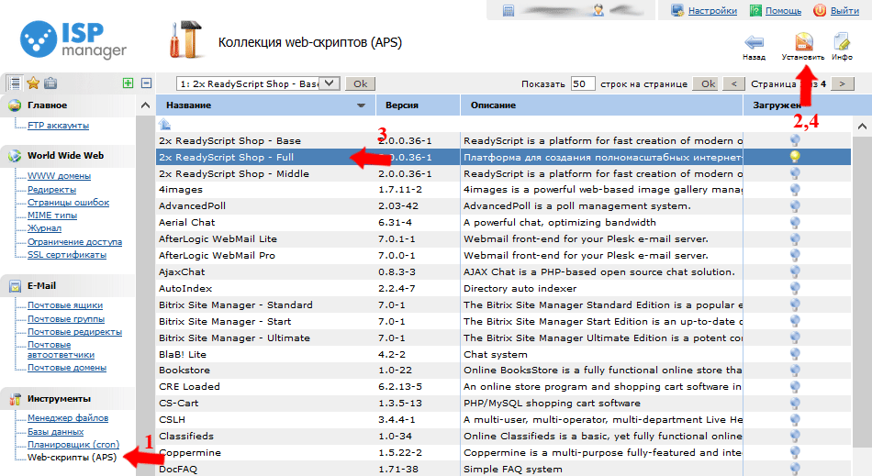The width and height of the screenshot is (872, 476).
Task: Open SSL сертификаты in sidebar
Action: 67,254
